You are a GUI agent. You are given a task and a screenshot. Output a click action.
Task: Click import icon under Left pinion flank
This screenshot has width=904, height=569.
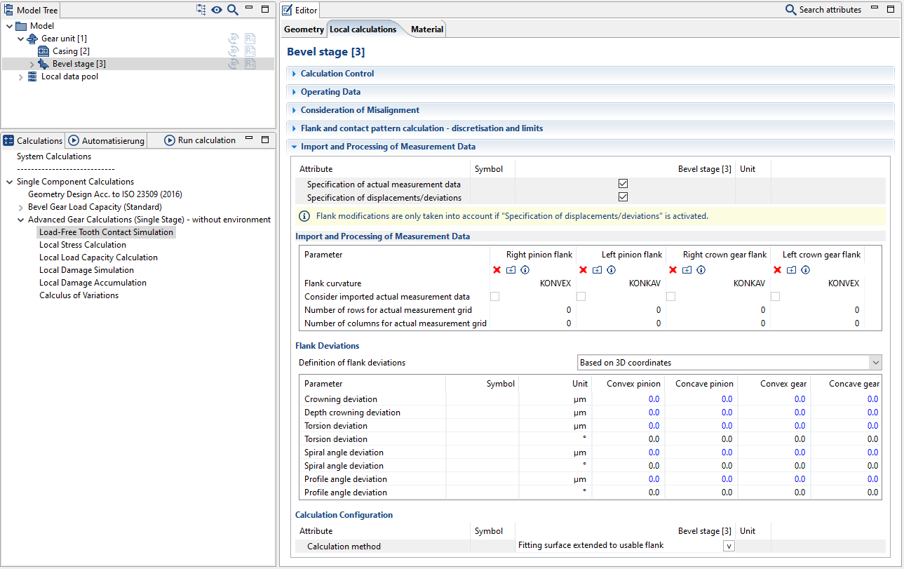[597, 270]
